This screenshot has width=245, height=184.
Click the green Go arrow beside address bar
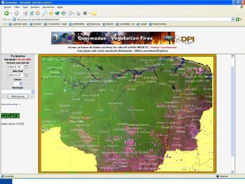238,19
